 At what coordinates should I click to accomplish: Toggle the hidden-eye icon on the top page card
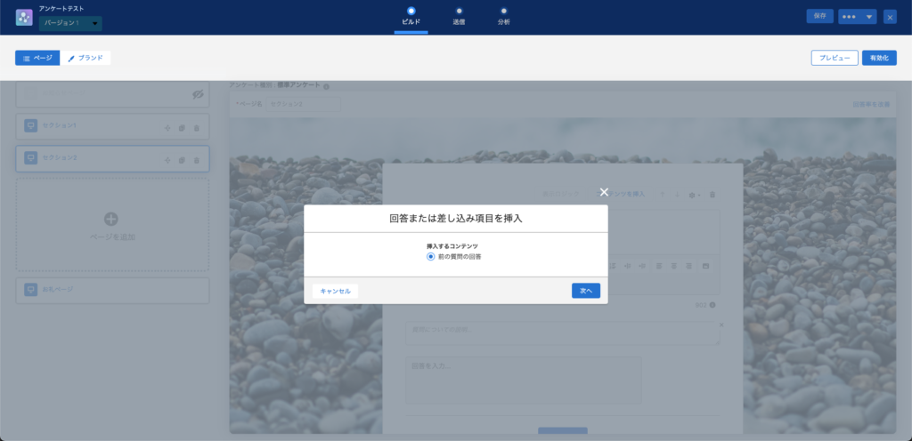199,94
